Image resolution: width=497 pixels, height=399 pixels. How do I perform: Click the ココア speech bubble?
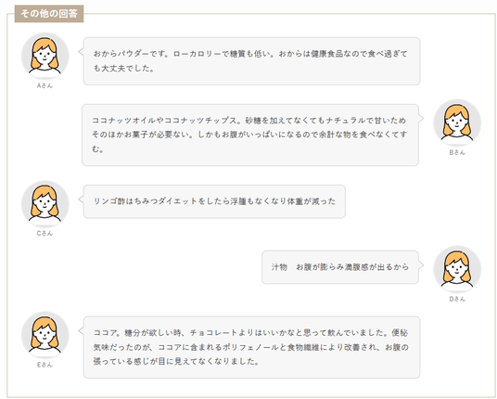251,347
